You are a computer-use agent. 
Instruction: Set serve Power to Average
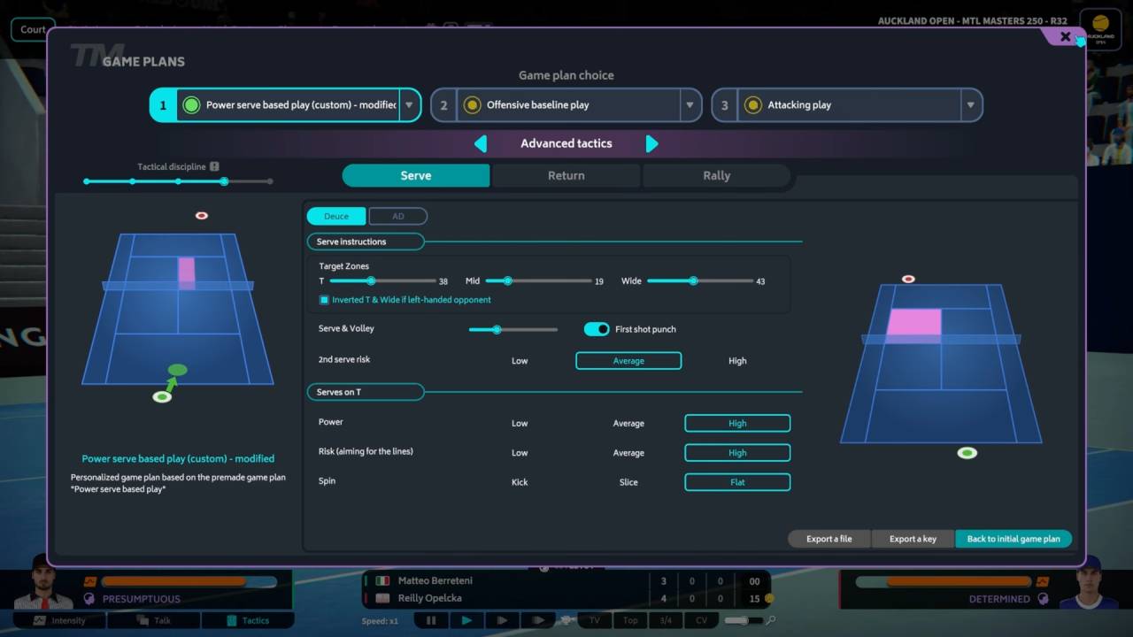click(x=628, y=424)
